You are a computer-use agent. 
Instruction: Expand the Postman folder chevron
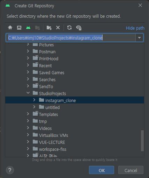(x=28, y=51)
